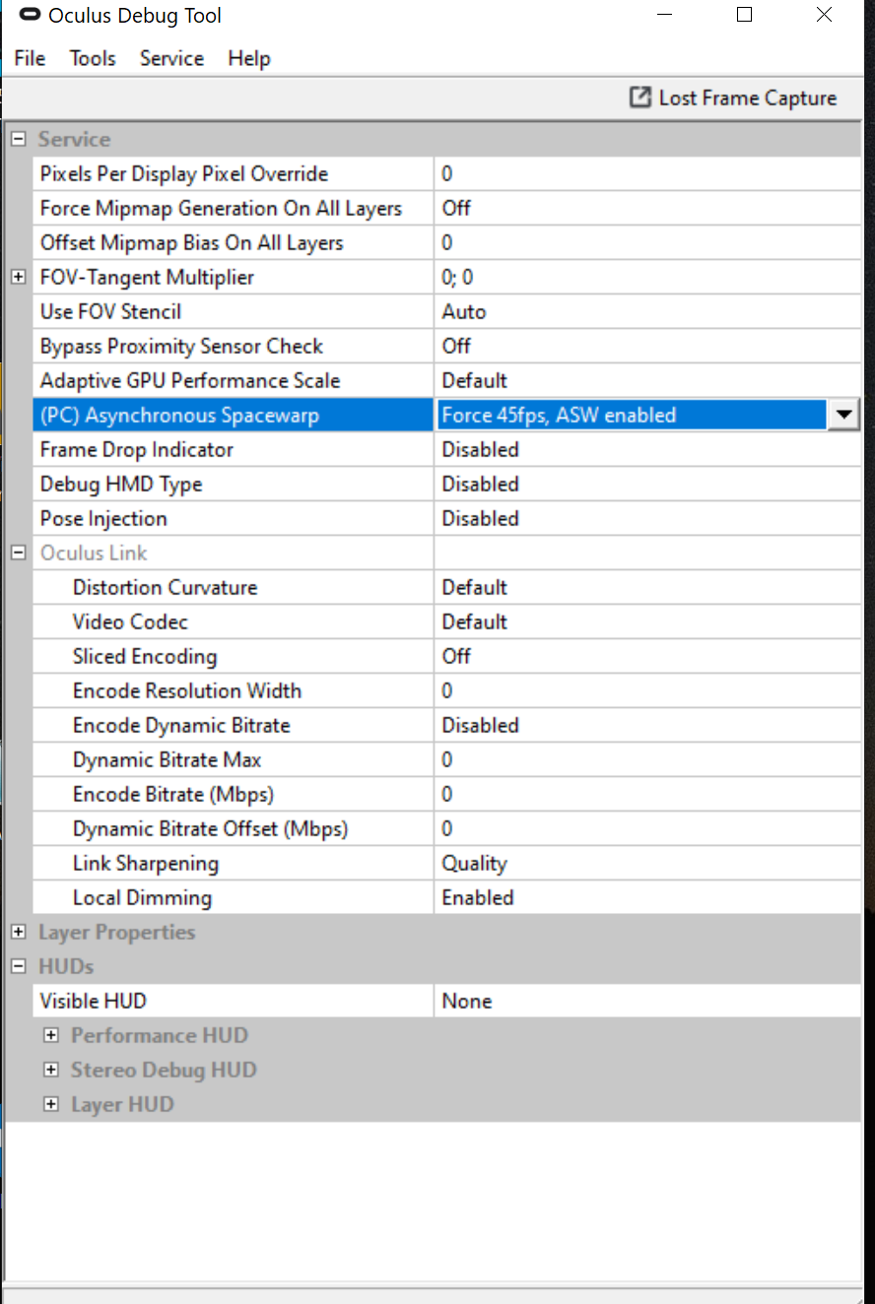Open the Help menu
Screen dimensions: 875x1304
pyautogui.click(x=249, y=58)
